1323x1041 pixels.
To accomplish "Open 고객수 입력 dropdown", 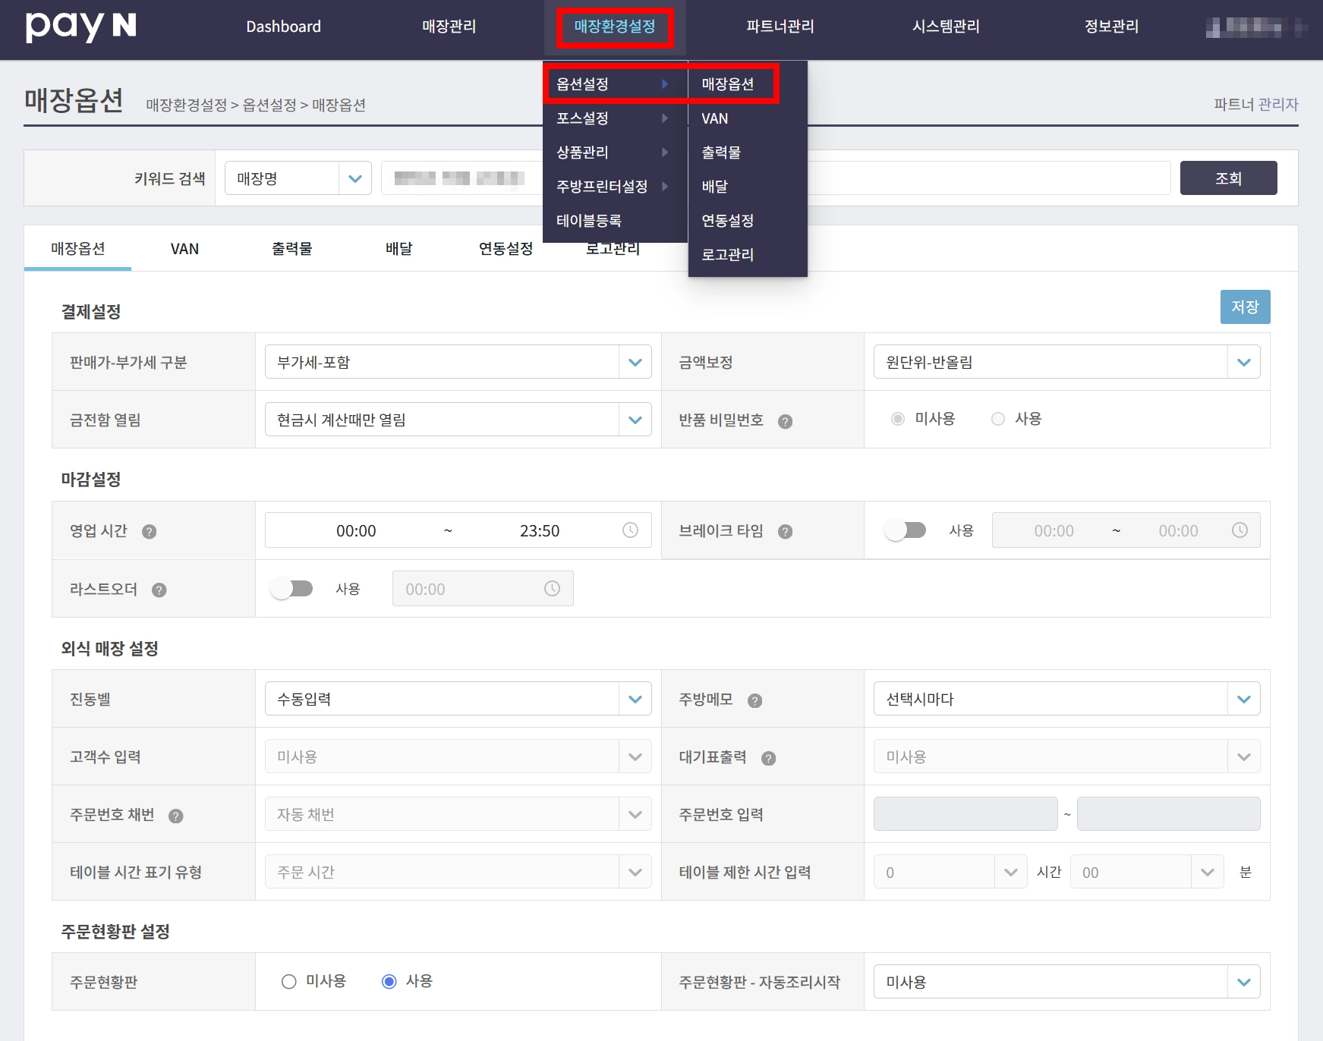I will (x=458, y=756).
